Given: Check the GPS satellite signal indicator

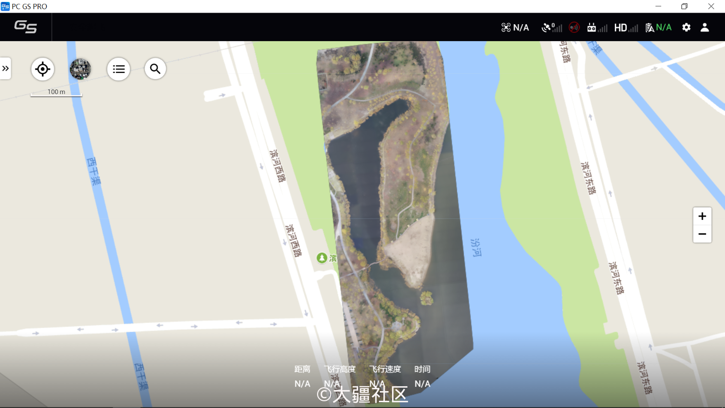Looking at the screenshot, I should tap(551, 28).
